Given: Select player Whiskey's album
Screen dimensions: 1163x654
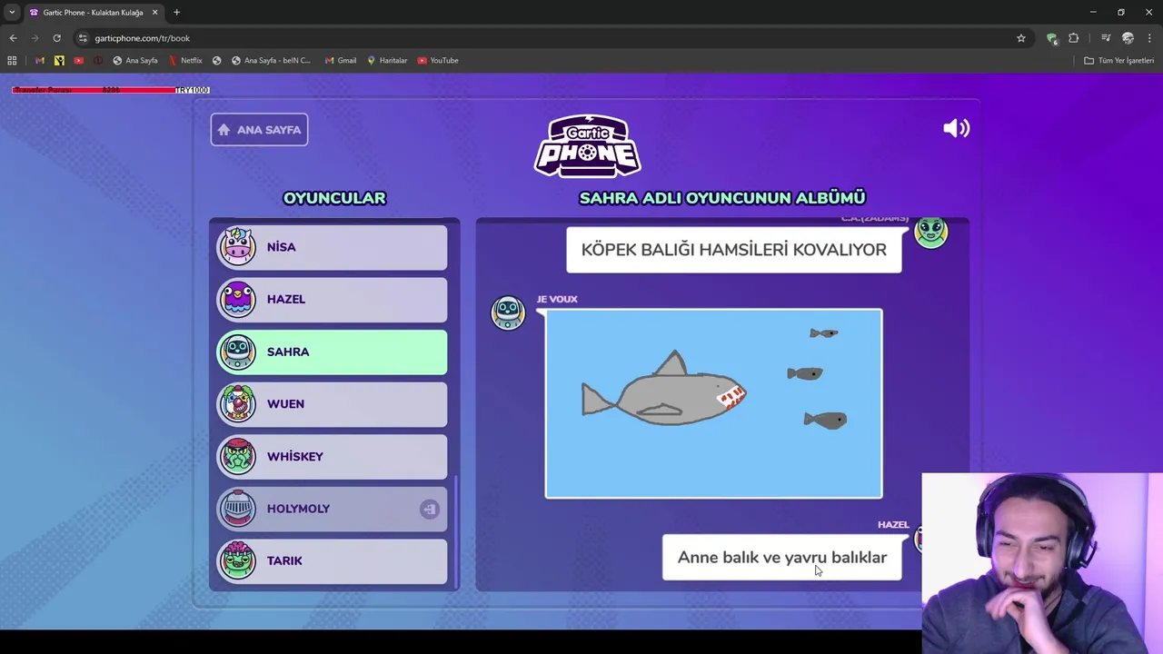Looking at the screenshot, I should tap(332, 456).
